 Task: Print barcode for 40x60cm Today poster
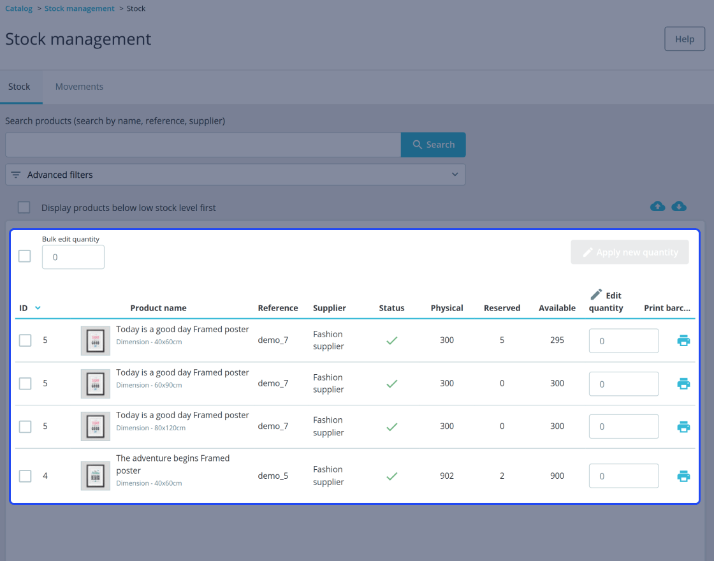[683, 340]
